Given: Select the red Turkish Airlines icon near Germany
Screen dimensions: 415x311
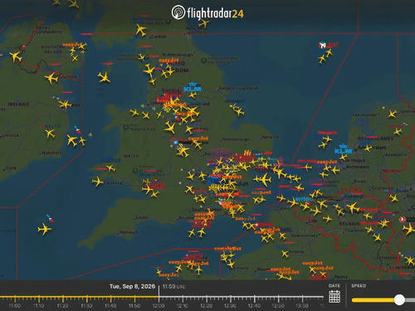Looking at the screenshot, I should pos(403,220).
